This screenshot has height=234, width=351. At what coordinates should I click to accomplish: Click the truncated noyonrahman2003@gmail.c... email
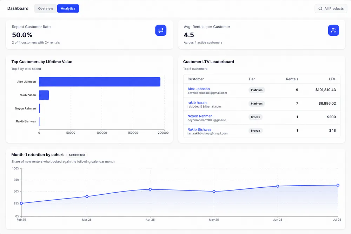(208, 120)
